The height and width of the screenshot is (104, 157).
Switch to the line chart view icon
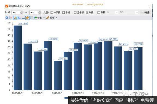coord(11,18)
